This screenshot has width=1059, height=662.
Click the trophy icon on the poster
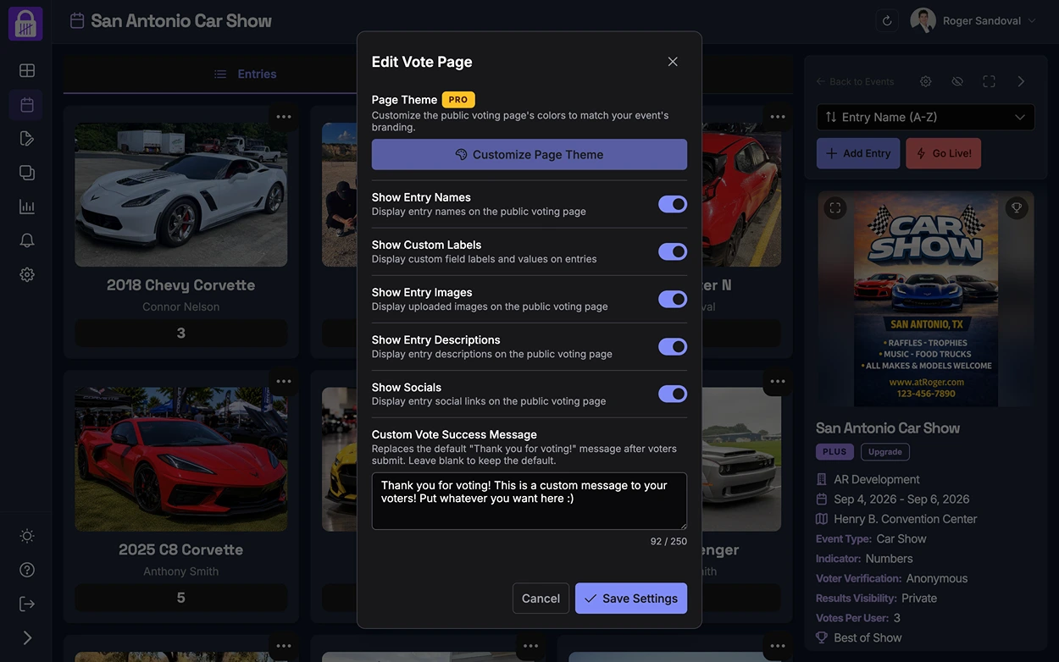tap(1017, 207)
